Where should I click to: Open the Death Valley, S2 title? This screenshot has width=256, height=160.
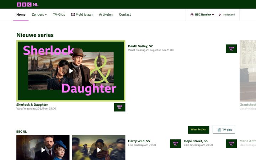(x=140, y=46)
